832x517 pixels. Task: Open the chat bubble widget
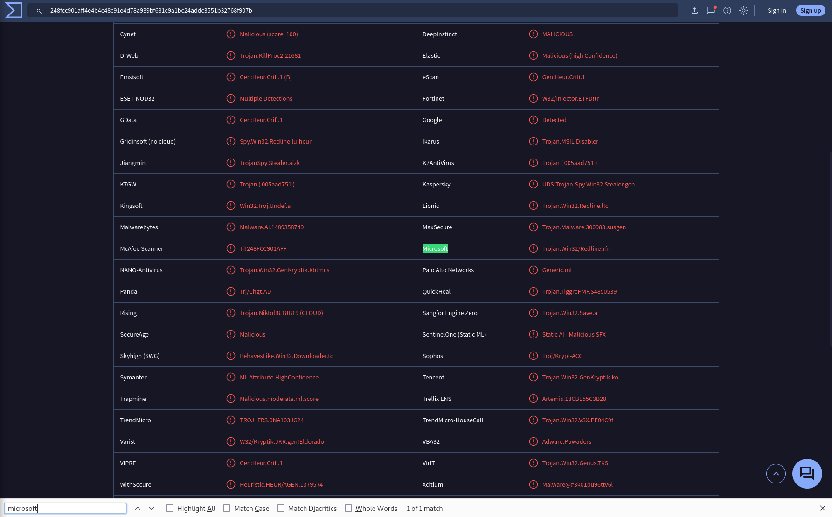807,474
